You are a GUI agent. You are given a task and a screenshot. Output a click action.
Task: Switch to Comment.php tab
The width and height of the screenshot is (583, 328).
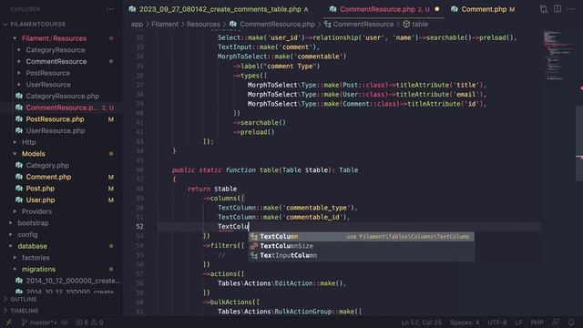pyautogui.click(x=484, y=9)
